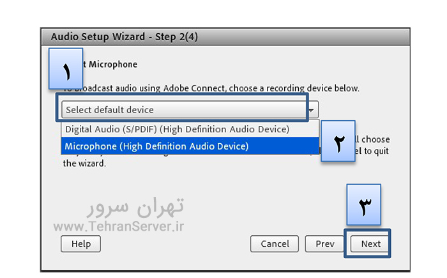Click the device selector's dropdown arrow
This screenshot has height=278, width=447.
tap(312, 110)
